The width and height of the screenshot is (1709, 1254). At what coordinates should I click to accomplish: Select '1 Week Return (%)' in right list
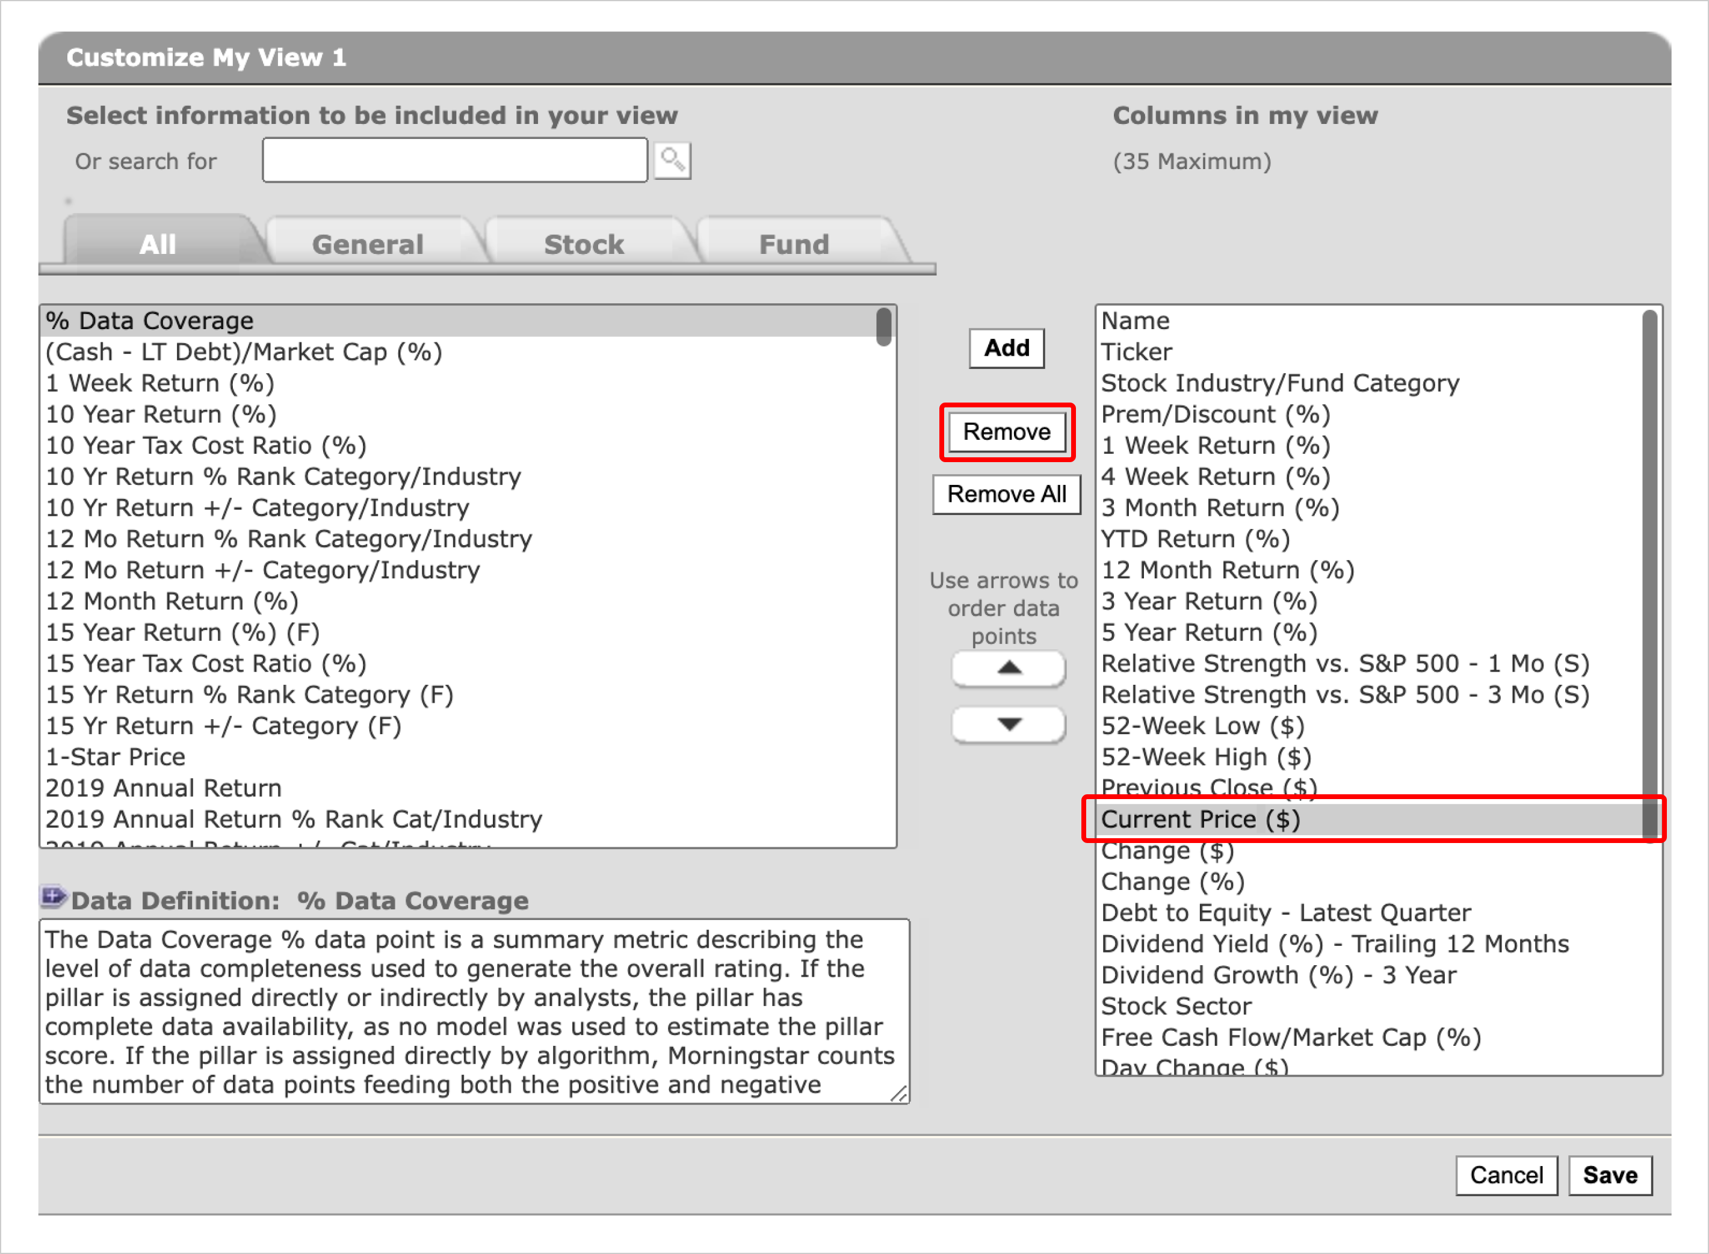1370,446
